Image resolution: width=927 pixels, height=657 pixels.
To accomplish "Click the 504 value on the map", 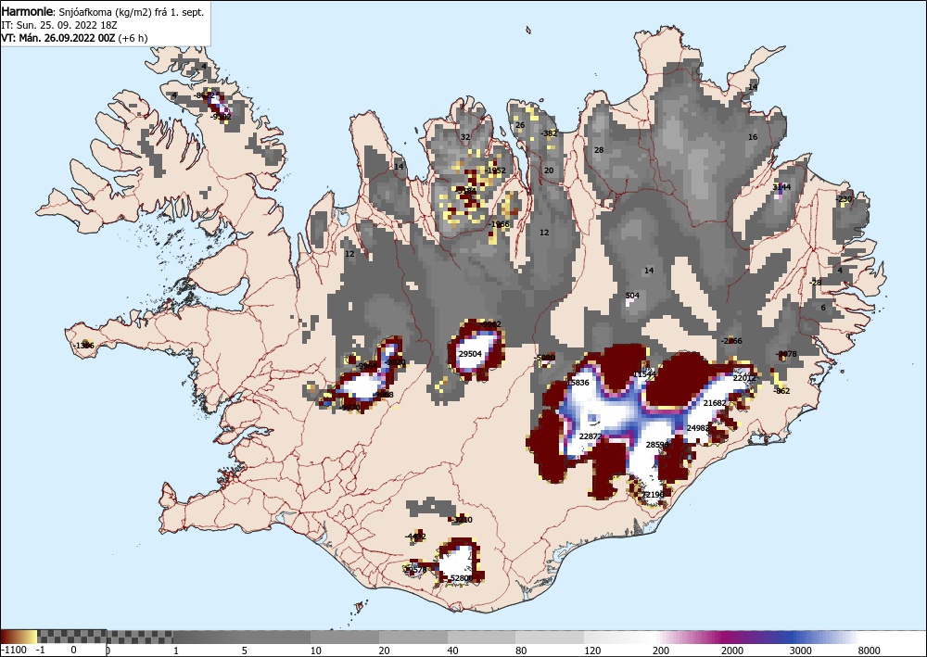I will point(632,296).
